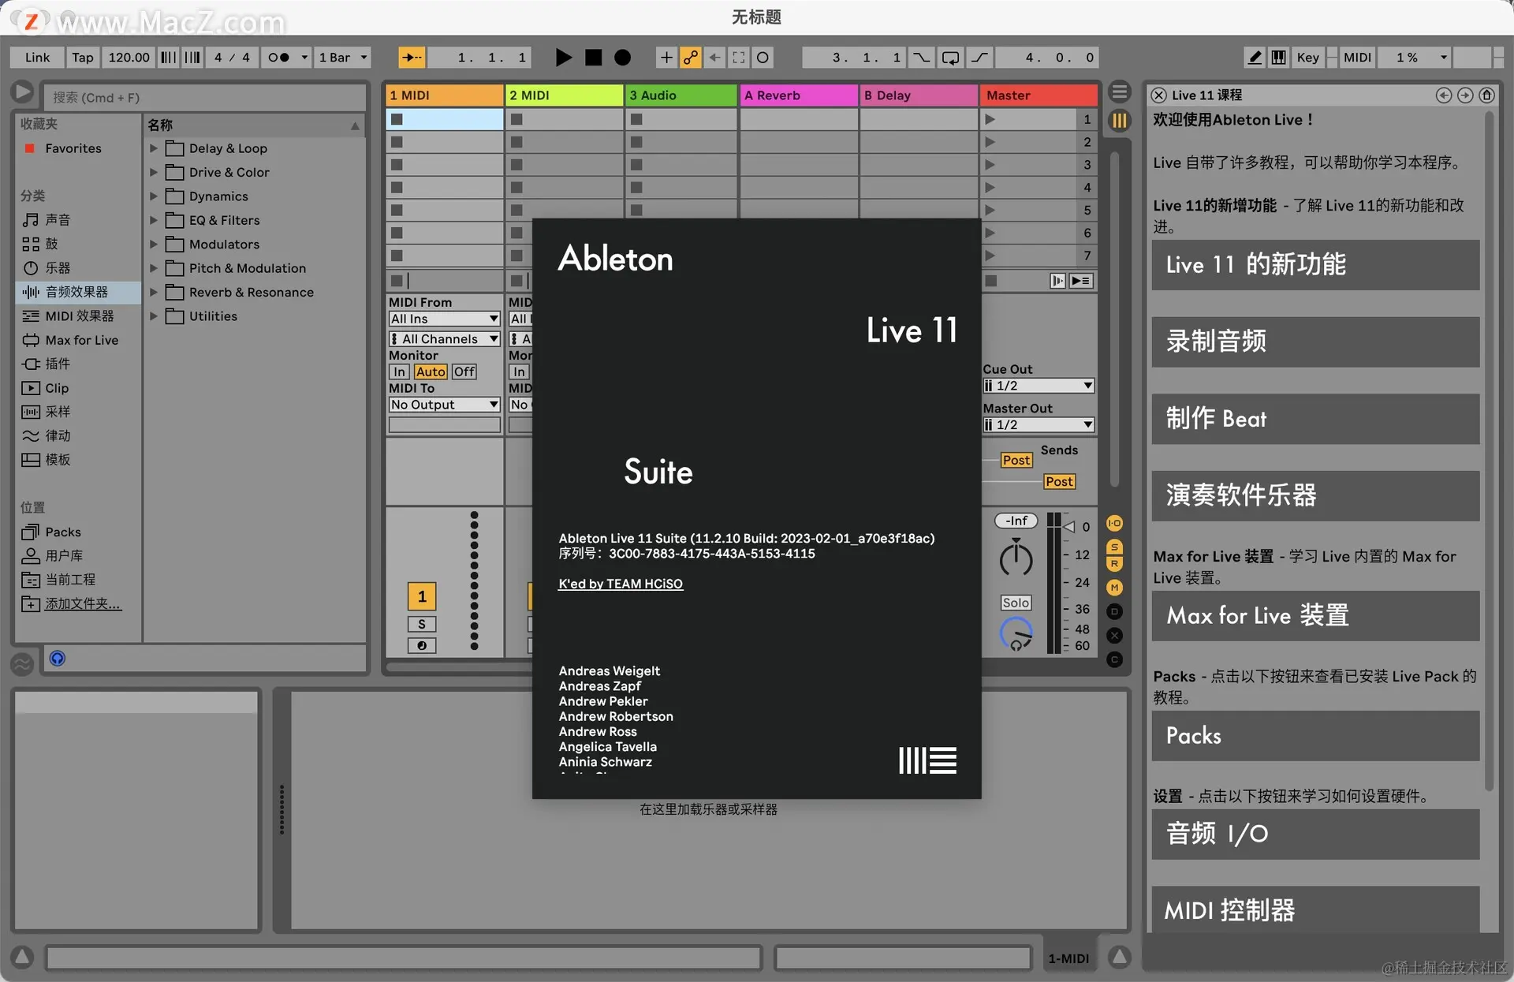Click the arrangement Record button
This screenshot has height=982, width=1514.
[x=622, y=58]
